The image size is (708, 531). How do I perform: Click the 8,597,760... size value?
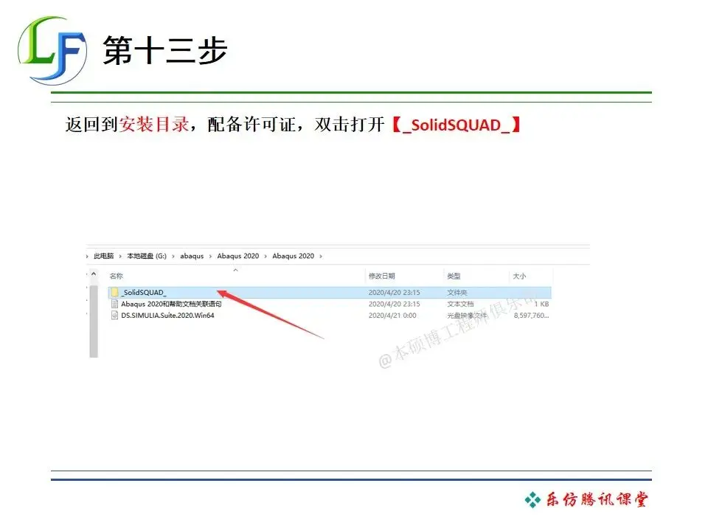point(532,315)
